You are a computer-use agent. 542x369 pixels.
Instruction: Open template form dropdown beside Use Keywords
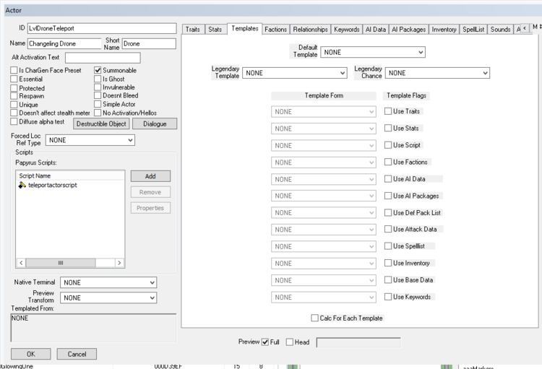pyautogui.click(x=324, y=297)
